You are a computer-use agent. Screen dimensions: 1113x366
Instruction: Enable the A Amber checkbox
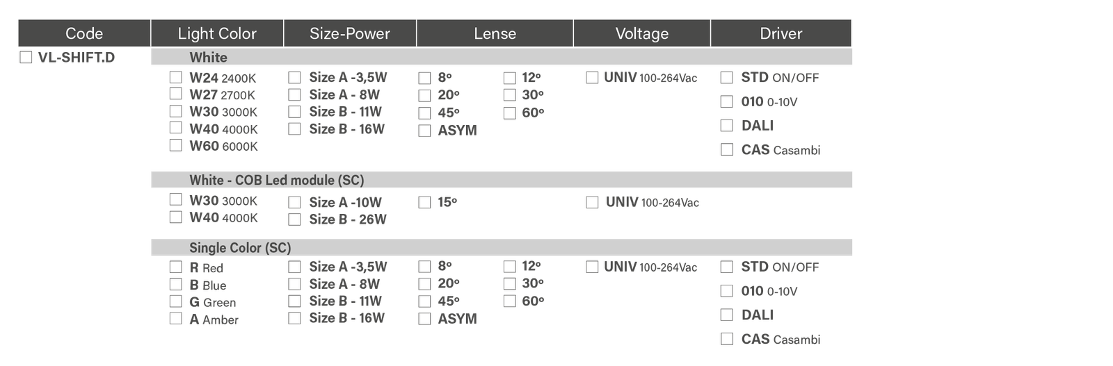[176, 319]
